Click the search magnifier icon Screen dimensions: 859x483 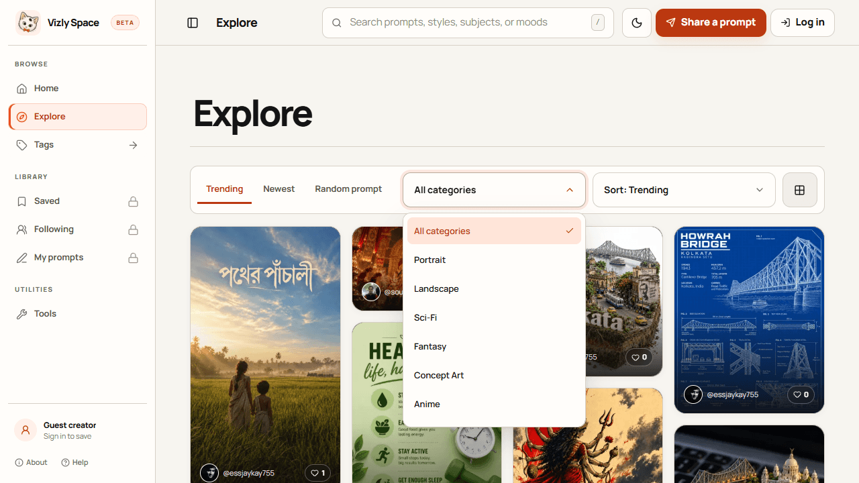[x=337, y=23]
